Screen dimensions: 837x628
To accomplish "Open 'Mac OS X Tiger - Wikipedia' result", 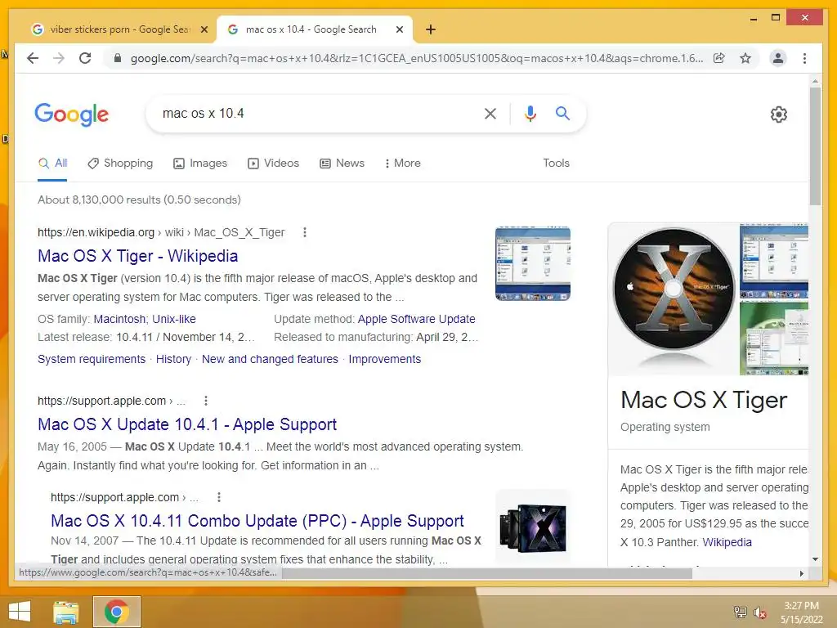I will click(x=137, y=256).
